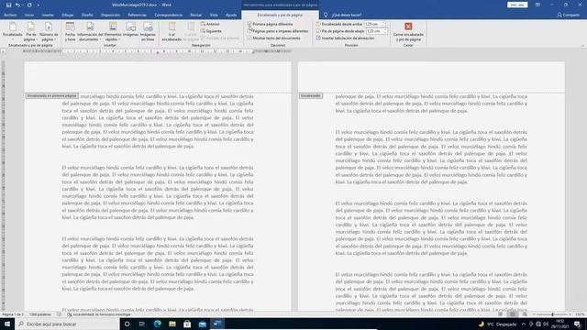The width and height of the screenshot is (587, 330).
Task: Click the Iniciar sesión button in title bar
Action: [517, 5]
